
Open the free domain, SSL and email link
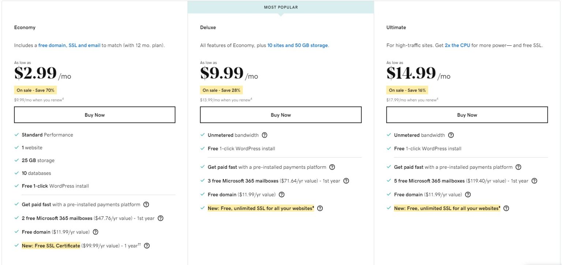click(69, 45)
